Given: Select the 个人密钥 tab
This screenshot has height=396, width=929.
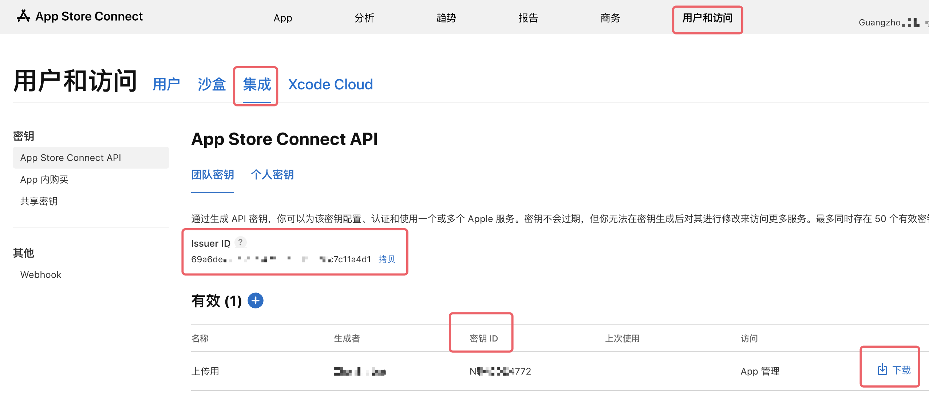Looking at the screenshot, I should [272, 175].
